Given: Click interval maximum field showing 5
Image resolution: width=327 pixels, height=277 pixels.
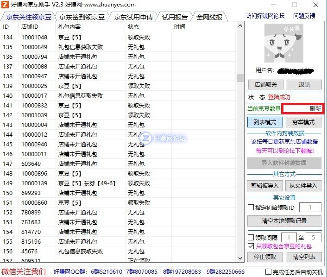Looking at the screenshot, I should pyautogui.click(x=314, y=237).
